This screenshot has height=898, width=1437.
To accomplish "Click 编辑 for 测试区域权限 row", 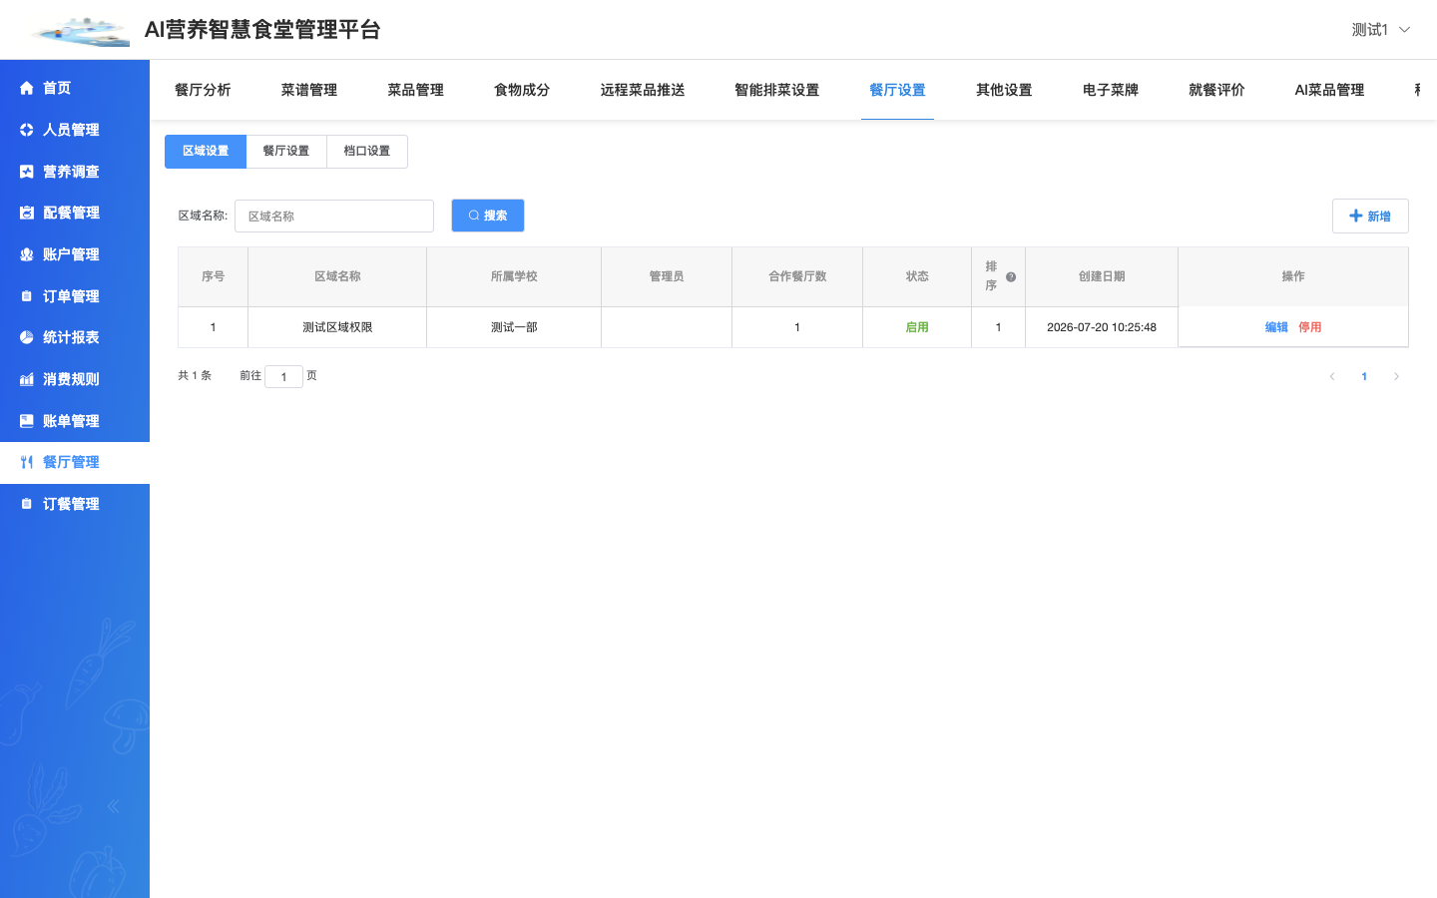I will pyautogui.click(x=1276, y=327).
